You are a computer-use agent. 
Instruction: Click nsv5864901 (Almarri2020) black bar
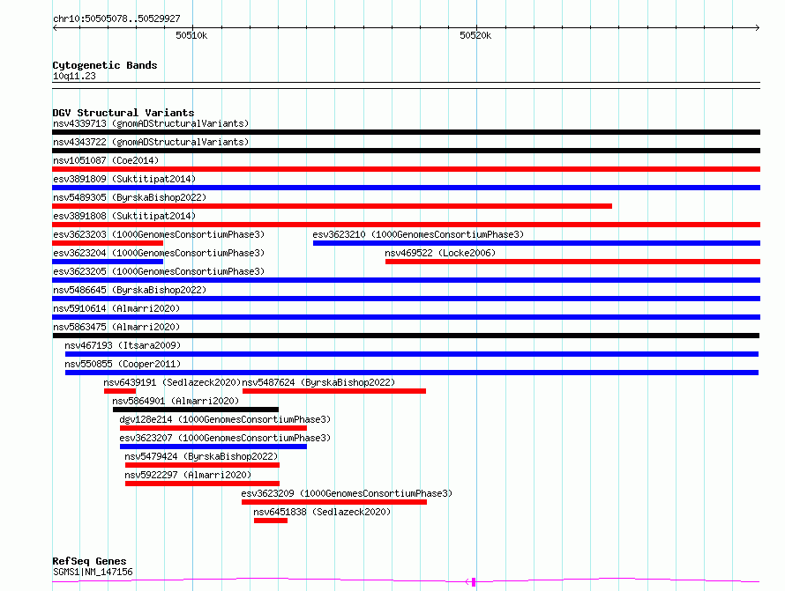tap(196, 410)
